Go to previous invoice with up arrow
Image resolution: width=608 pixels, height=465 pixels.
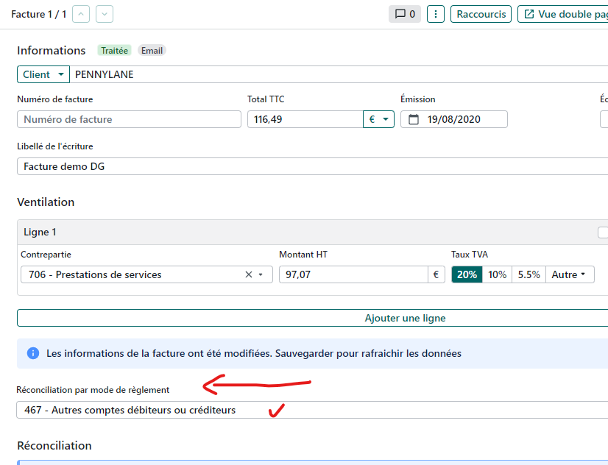[x=81, y=14]
